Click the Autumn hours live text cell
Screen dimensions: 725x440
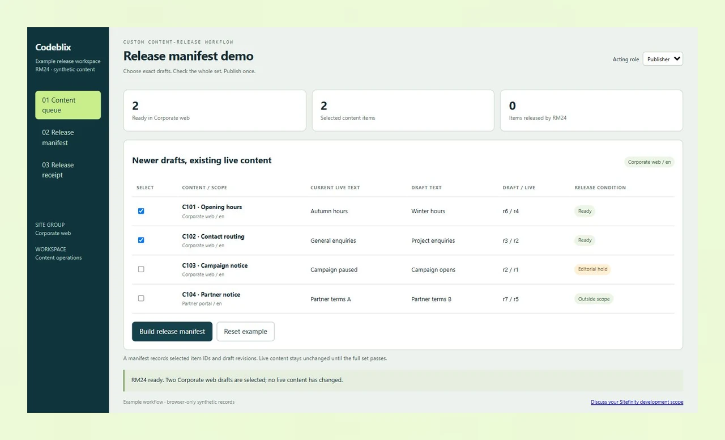click(329, 211)
